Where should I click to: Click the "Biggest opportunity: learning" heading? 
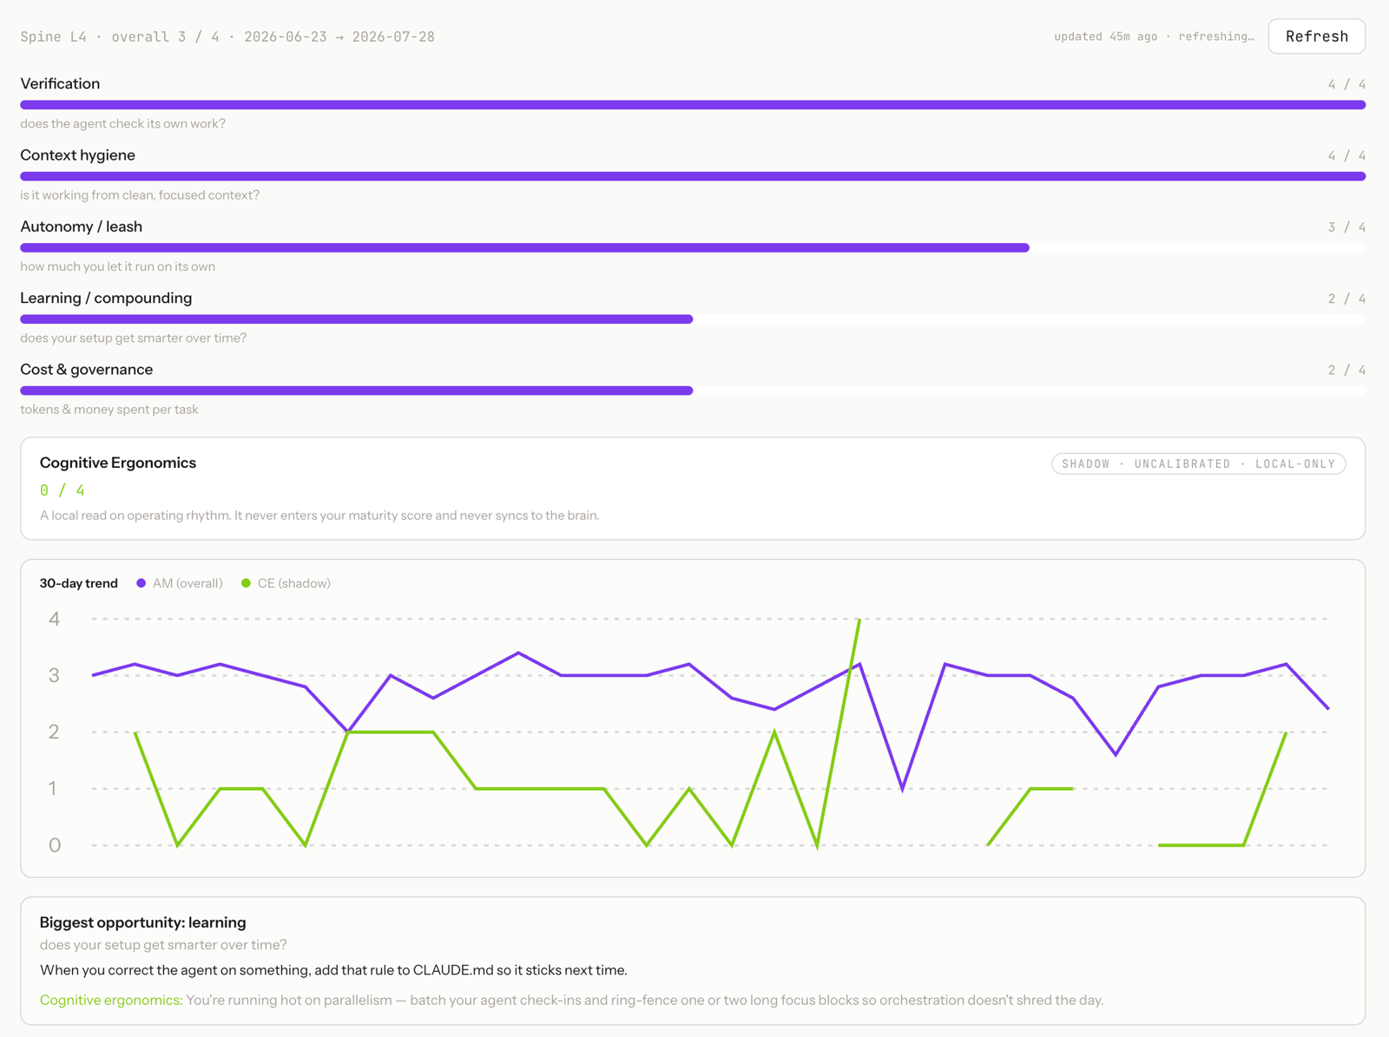[x=143, y=922]
